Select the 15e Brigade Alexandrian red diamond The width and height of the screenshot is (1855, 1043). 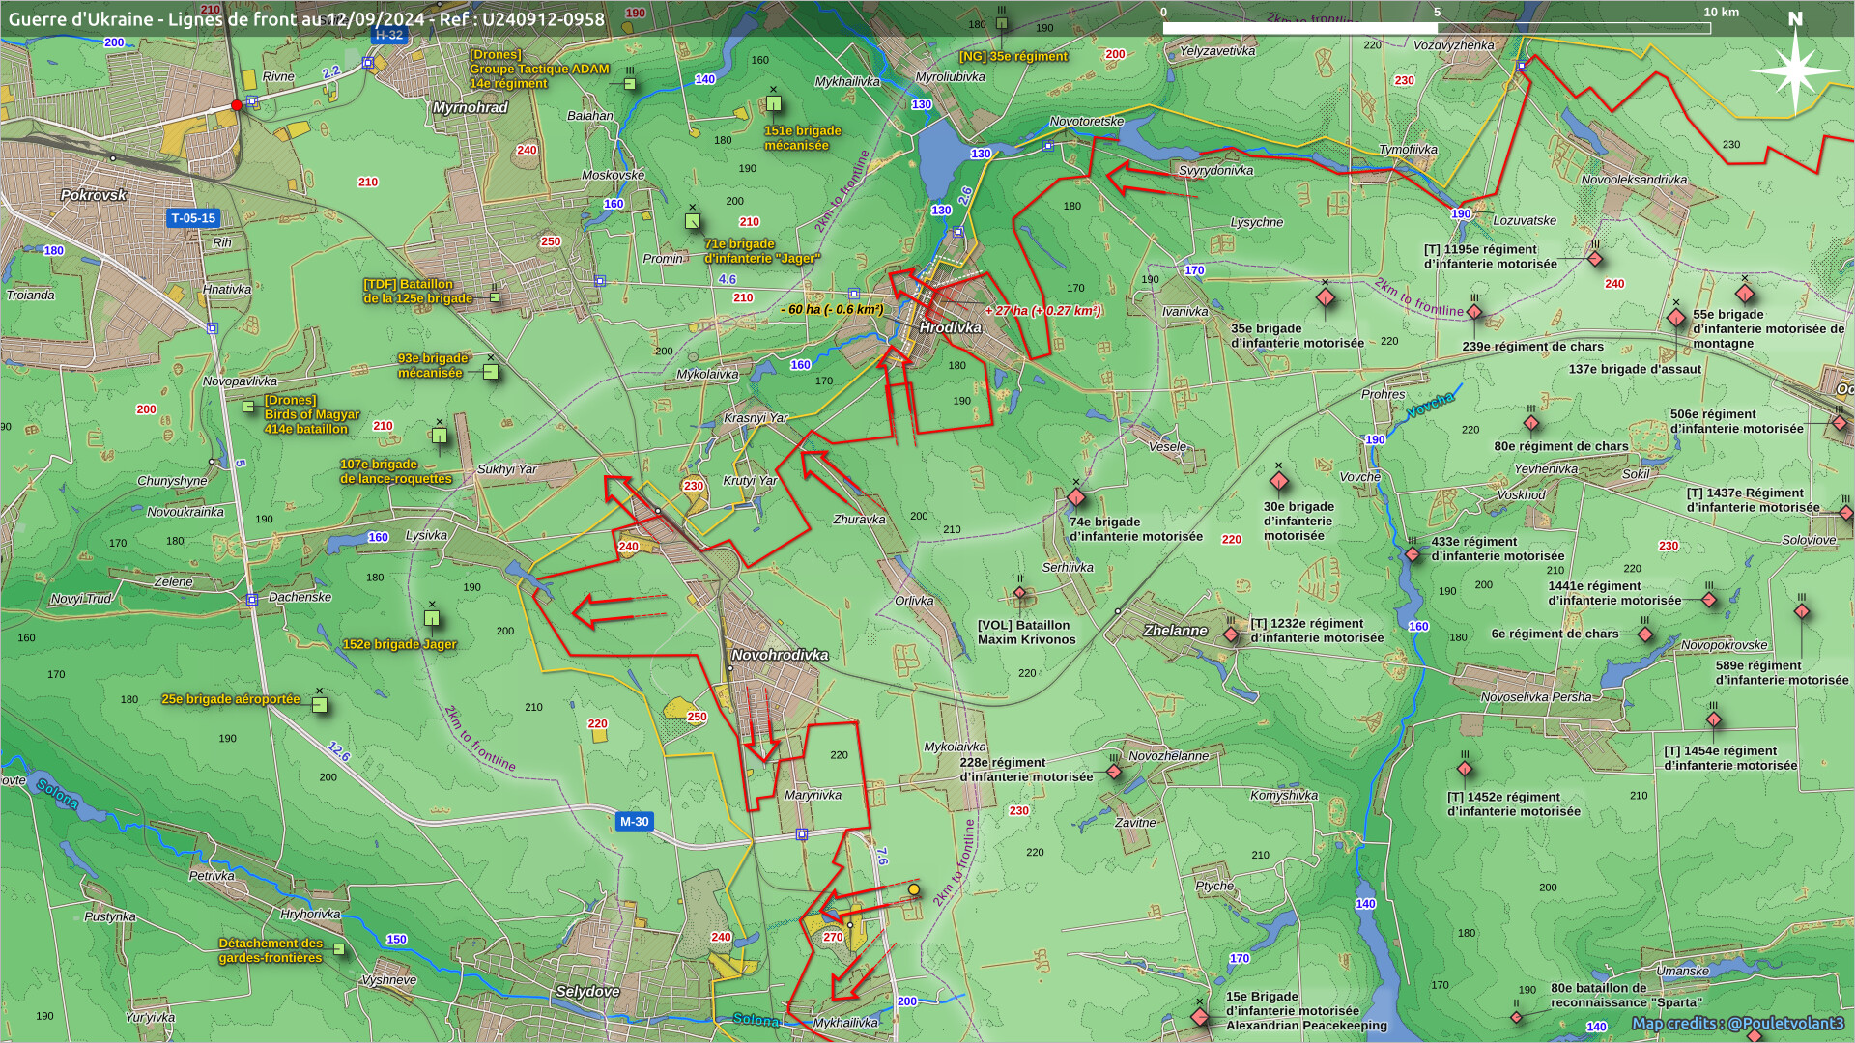(1200, 1017)
